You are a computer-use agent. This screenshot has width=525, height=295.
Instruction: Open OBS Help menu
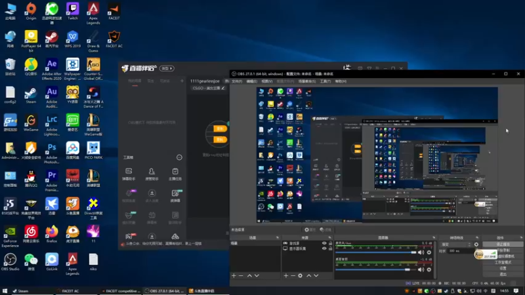point(341,81)
